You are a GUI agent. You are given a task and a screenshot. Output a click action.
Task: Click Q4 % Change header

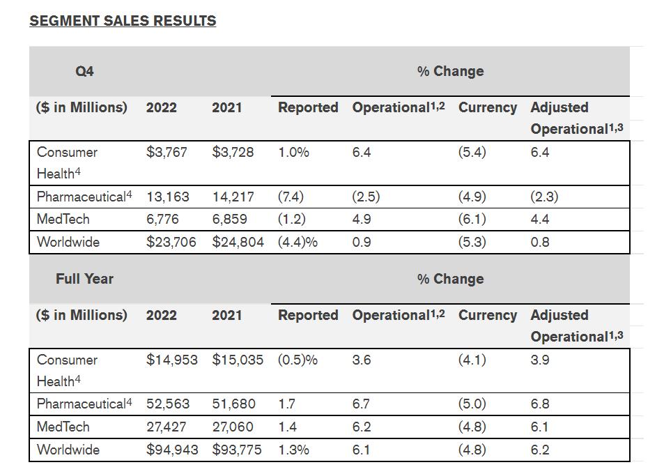click(x=450, y=71)
